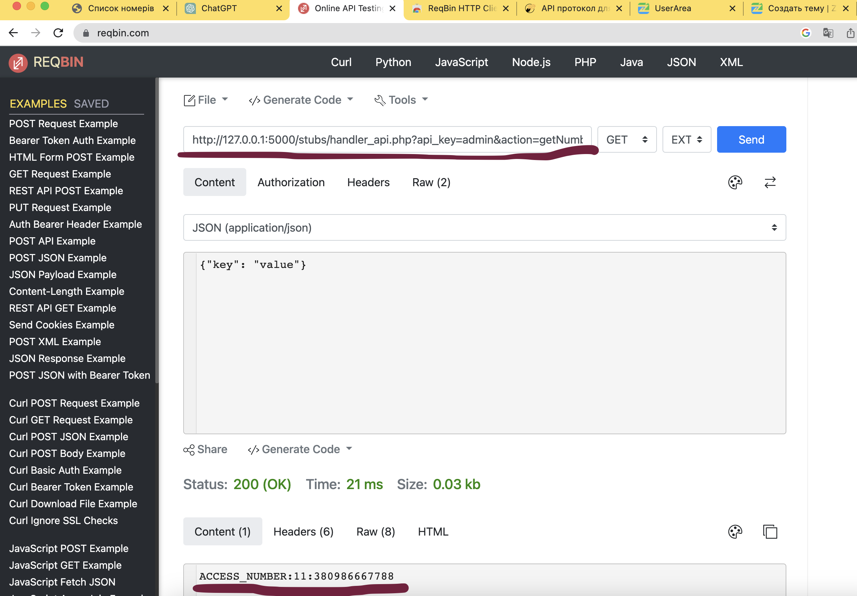The width and height of the screenshot is (857, 596).
Task: Click the swap layout arrows icon
Action: click(770, 182)
